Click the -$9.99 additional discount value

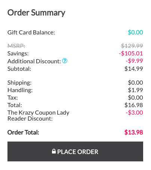pyautogui.click(x=134, y=61)
